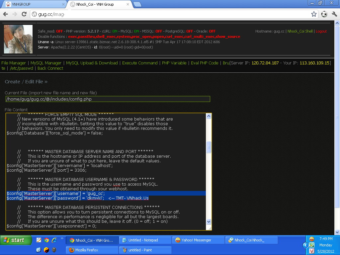Bookmark page using the star icon
Image resolution: width=340 pixels, height=255 pixels.
[x=314, y=14]
